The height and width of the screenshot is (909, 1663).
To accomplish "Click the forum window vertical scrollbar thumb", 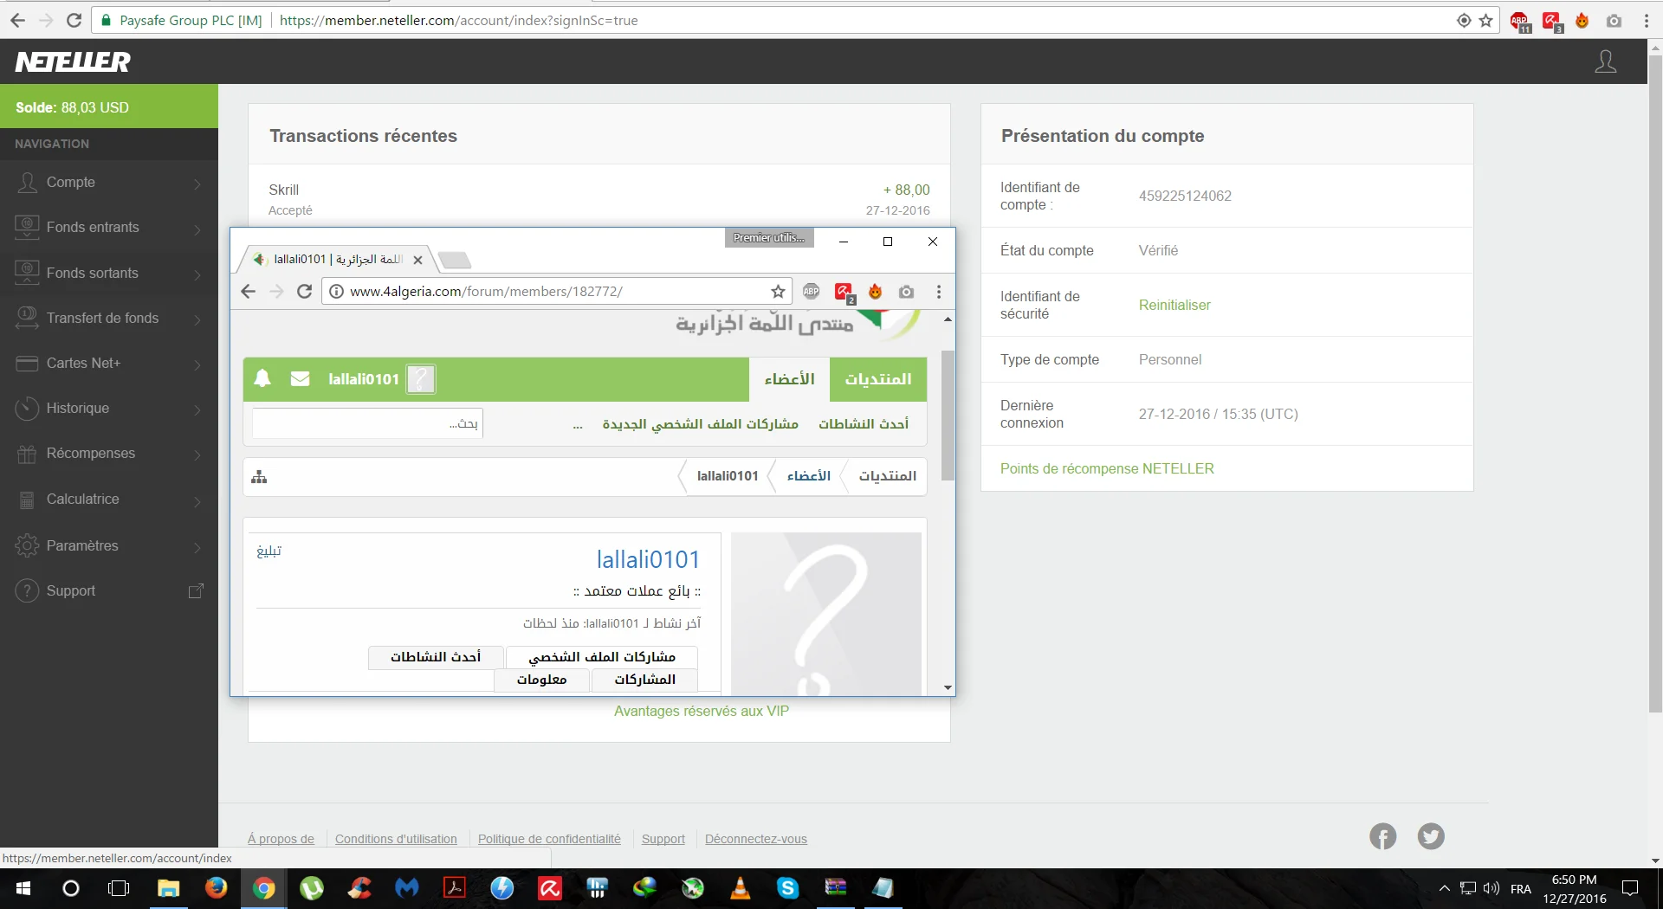I will click(948, 416).
